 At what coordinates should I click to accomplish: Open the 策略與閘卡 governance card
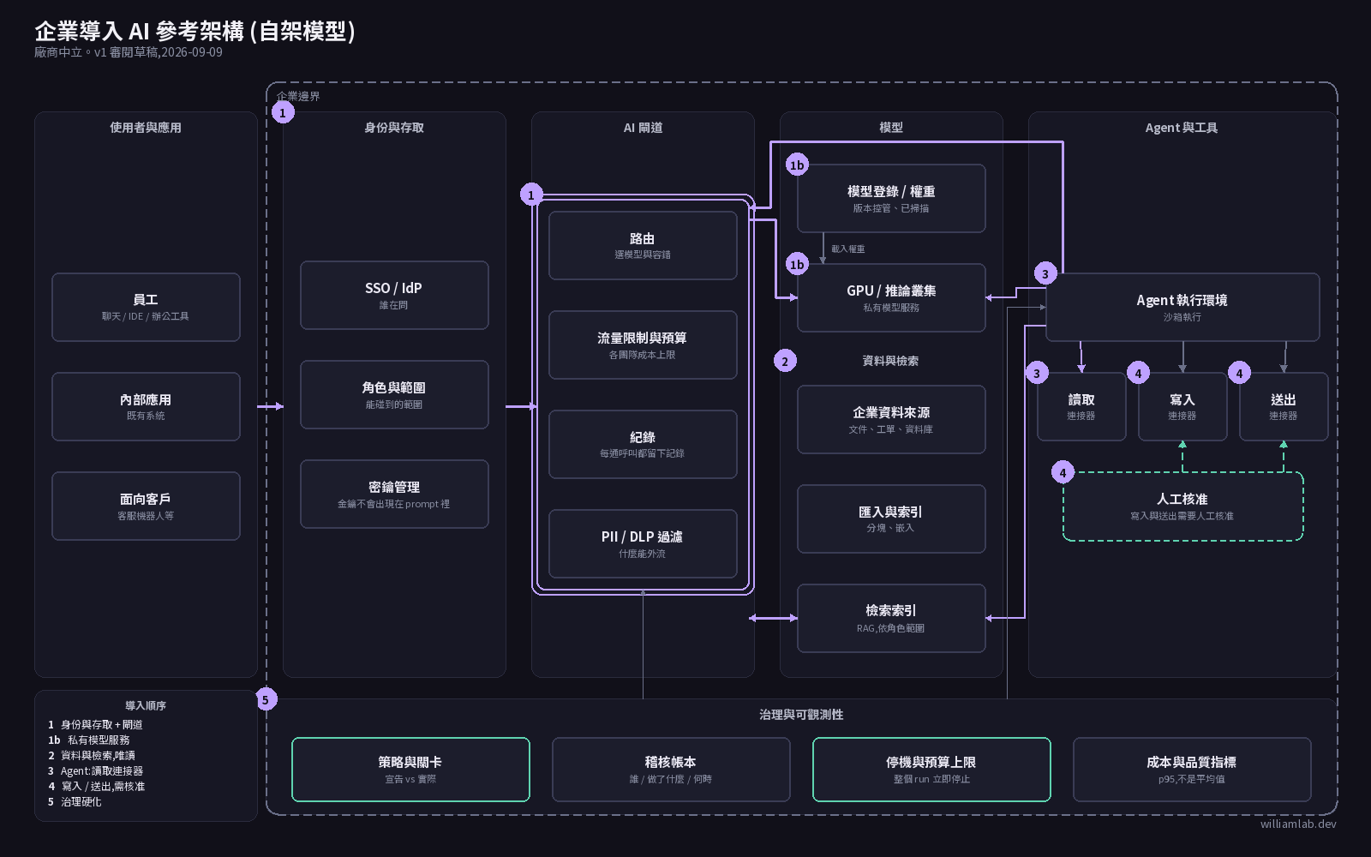(410, 769)
